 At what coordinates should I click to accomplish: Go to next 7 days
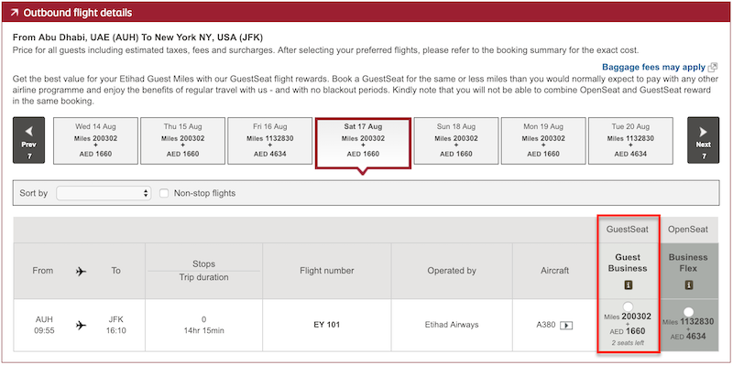703,140
